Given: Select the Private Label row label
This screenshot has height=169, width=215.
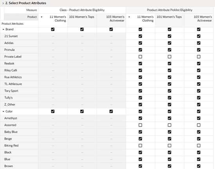Looking at the screenshot, I should [x=13, y=57].
